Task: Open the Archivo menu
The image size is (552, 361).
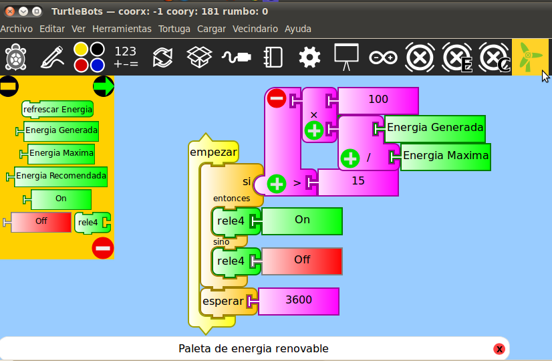Action: click(17, 29)
